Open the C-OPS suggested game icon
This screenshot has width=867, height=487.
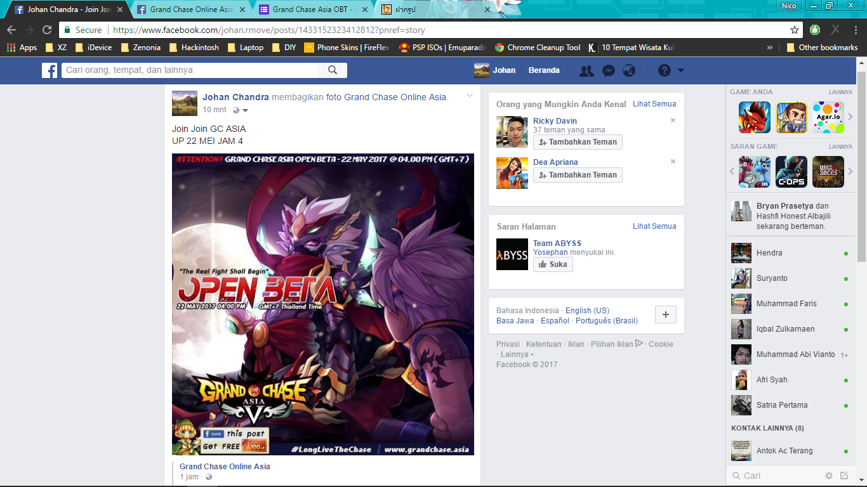(x=791, y=172)
